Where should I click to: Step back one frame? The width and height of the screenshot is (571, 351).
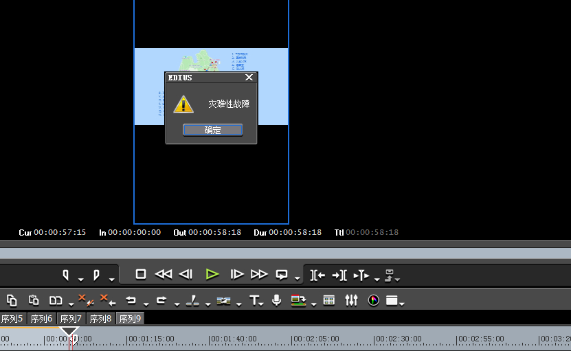(186, 274)
